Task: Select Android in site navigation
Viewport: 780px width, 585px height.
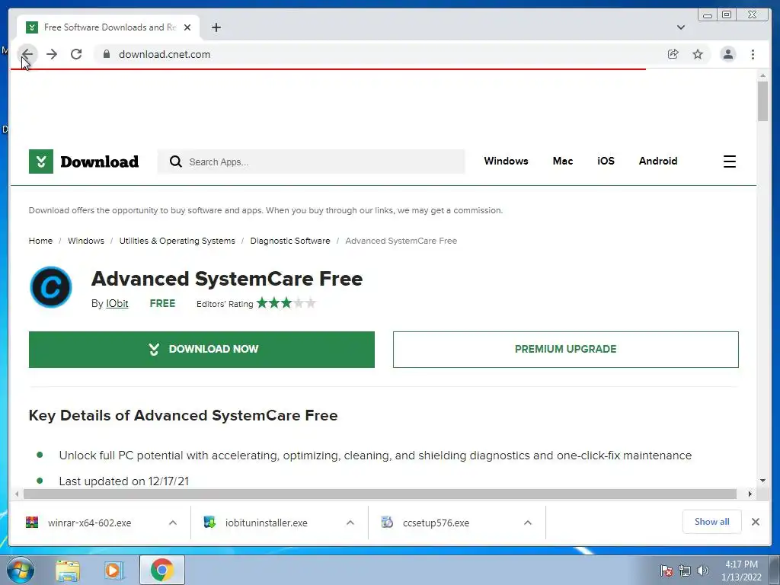Action: 657,161
